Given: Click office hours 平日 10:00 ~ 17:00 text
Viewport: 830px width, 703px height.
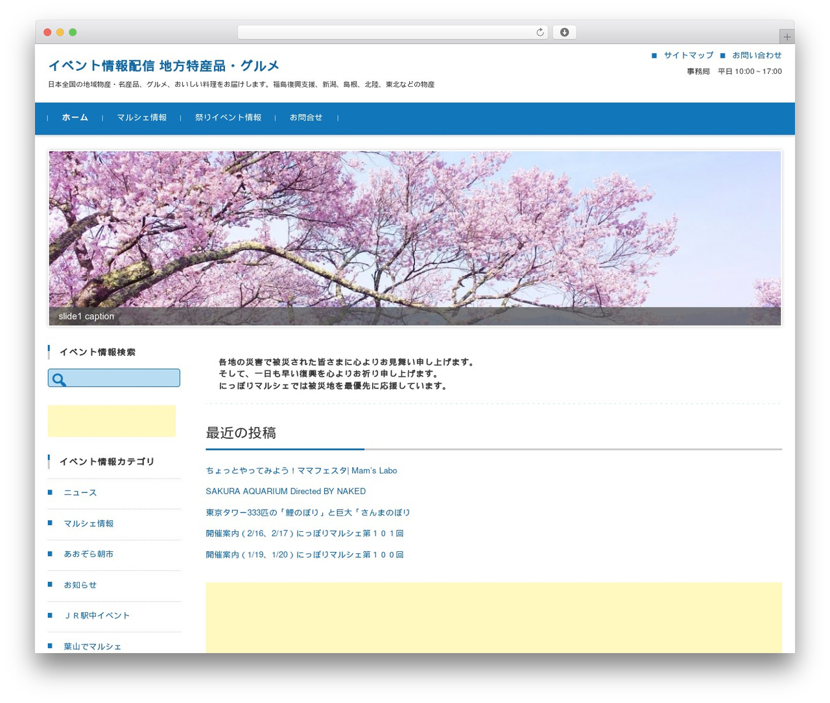Looking at the screenshot, I should click(750, 71).
